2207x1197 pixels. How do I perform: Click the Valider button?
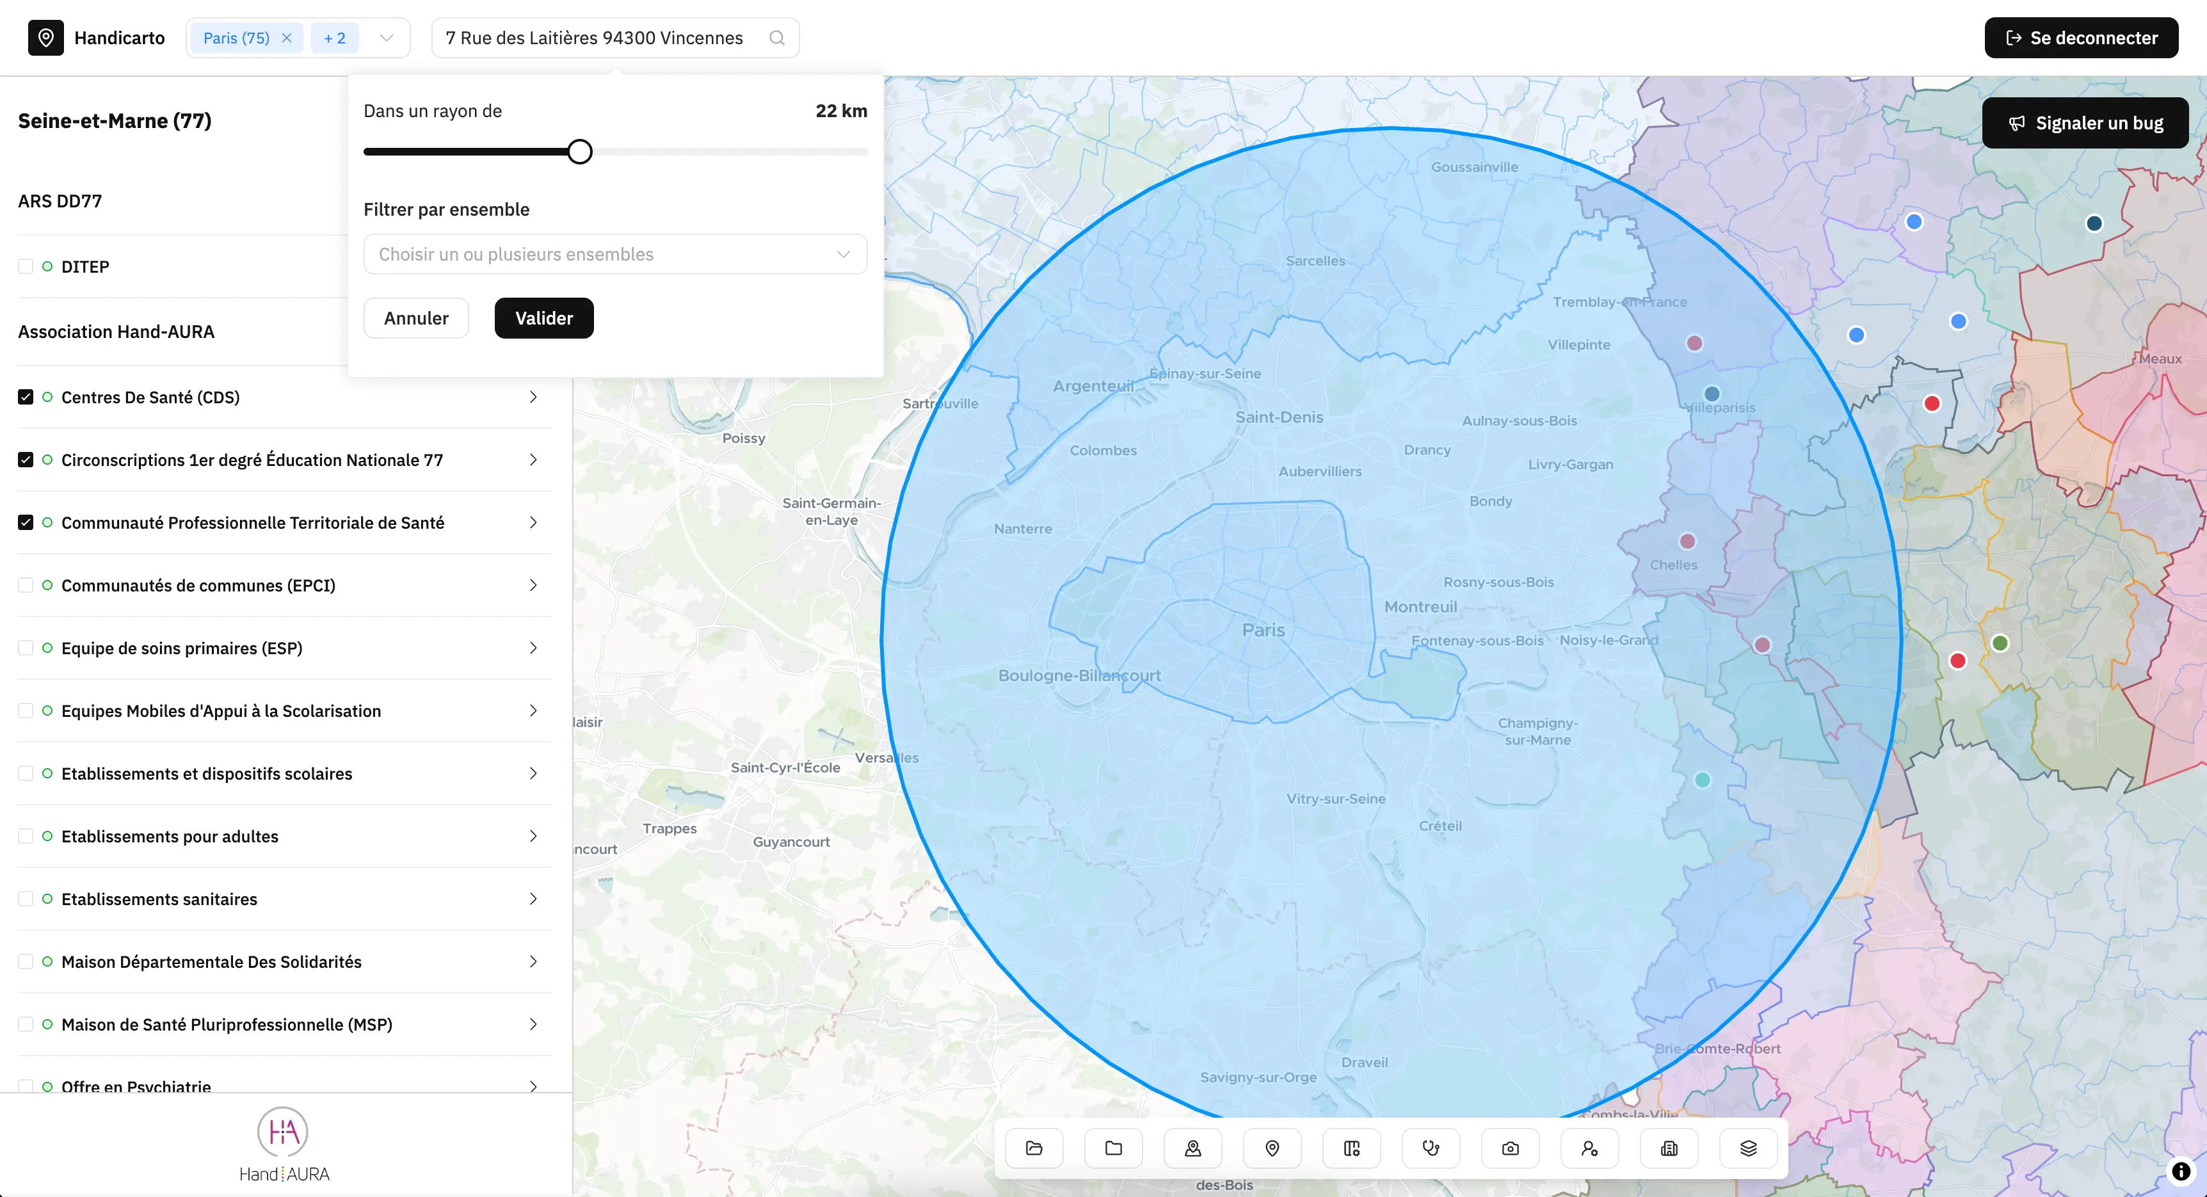click(543, 318)
